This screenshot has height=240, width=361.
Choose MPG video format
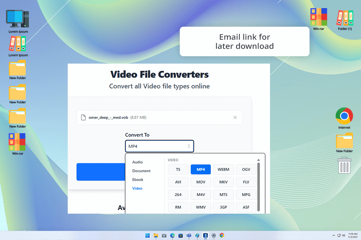point(246,195)
